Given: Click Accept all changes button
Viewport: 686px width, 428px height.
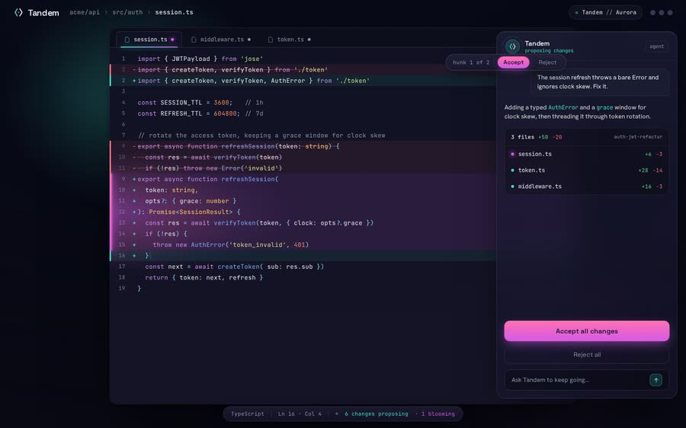Looking at the screenshot, I should [x=587, y=331].
